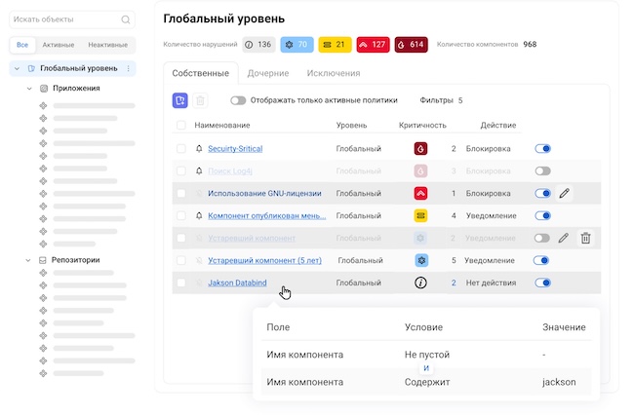Click the Не пустой condition text
This screenshot has width=634, height=415.
[x=427, y=355]
